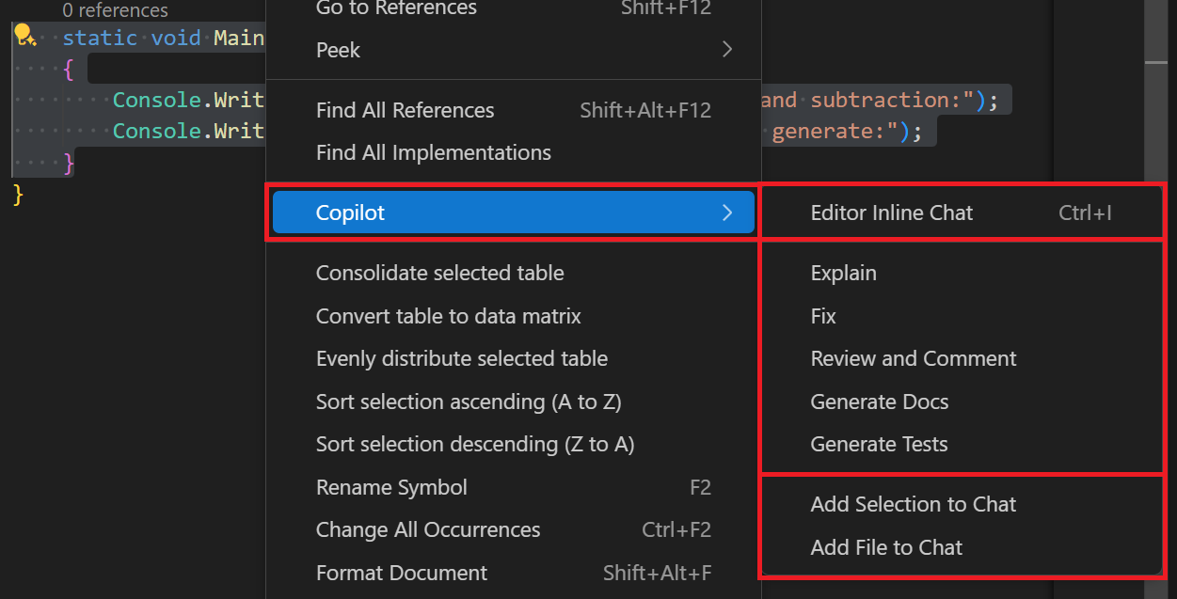Image resolution: width=1177 pixels, height=599 pixels.
Task: Choose Find All Implementations
Action: (513, 152)
